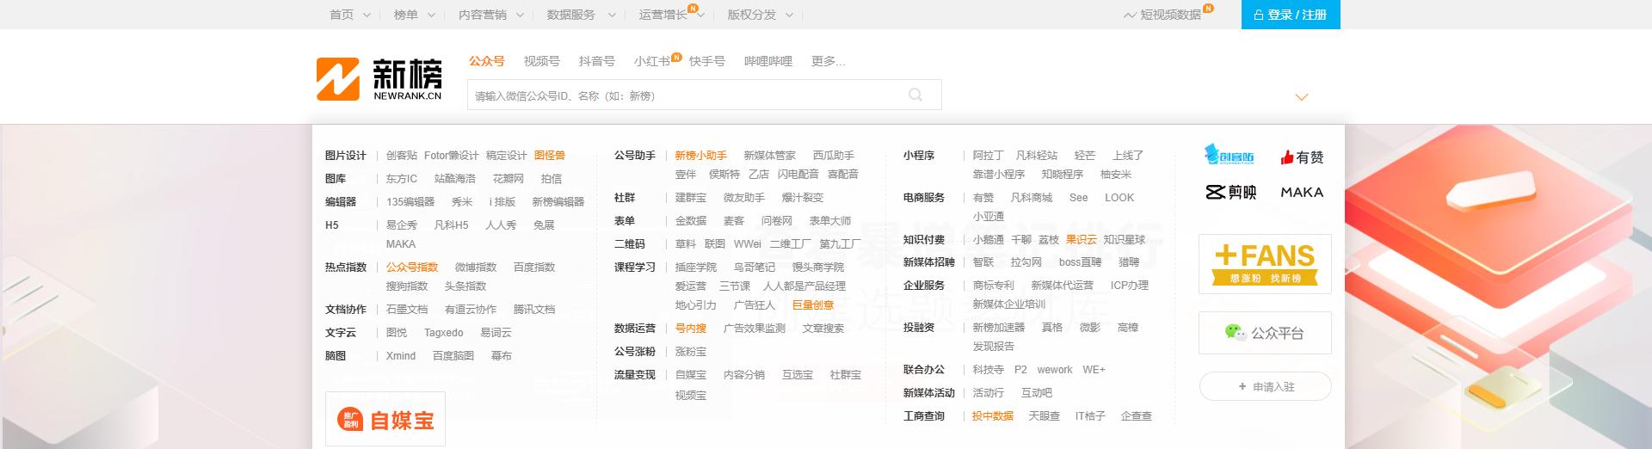Open the ICP办理 link
Screen dimensions: 1652x449
1130,286
